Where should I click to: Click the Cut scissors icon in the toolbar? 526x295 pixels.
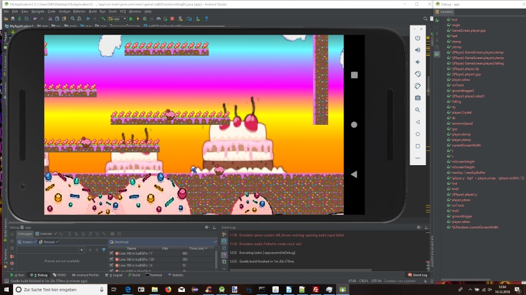pyautogui.click(x=50, y=19)
